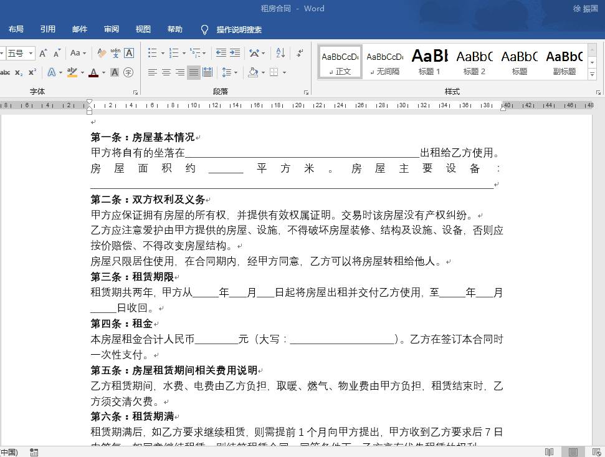Sort the selected paragraphs
The image size is (605, 457).
pos(280,53)
